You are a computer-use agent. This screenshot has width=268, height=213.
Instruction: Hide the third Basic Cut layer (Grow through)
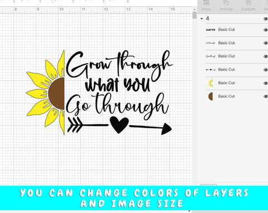coord(266,56)
